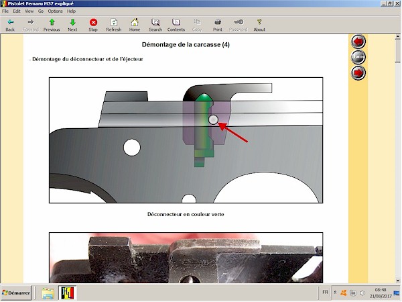
Task: Click the heading 'Démontage de la carcasse (4)'
Action: [x=186, y=45]
